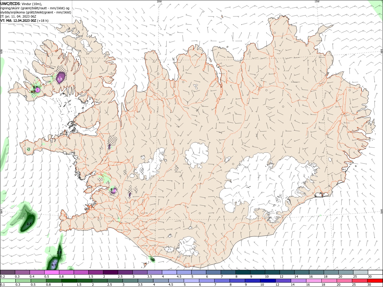Select the 2.9 precipitation label
Image resolution: width=383 pixels, height=287 pixels.
click(59, 253)
